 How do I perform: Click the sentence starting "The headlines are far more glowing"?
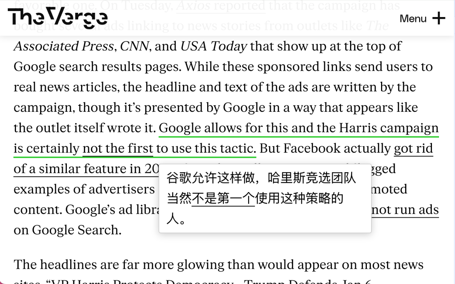[x=219, y=264]
